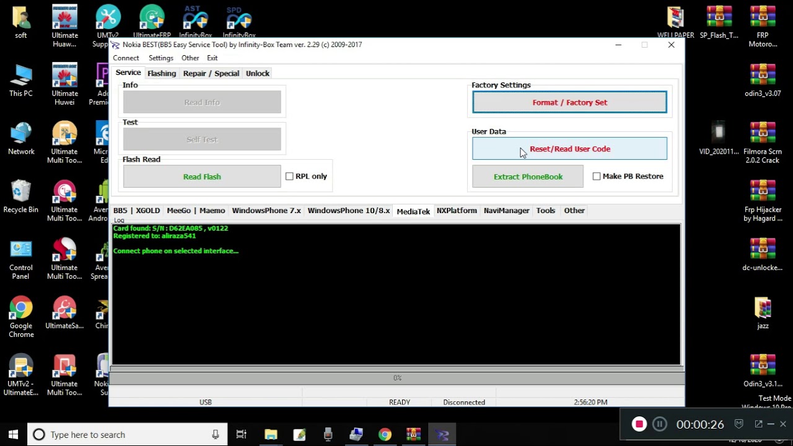793x446 pixels.
Task: Click Nokia BEST taskbar icon
Action: [442, 434]
